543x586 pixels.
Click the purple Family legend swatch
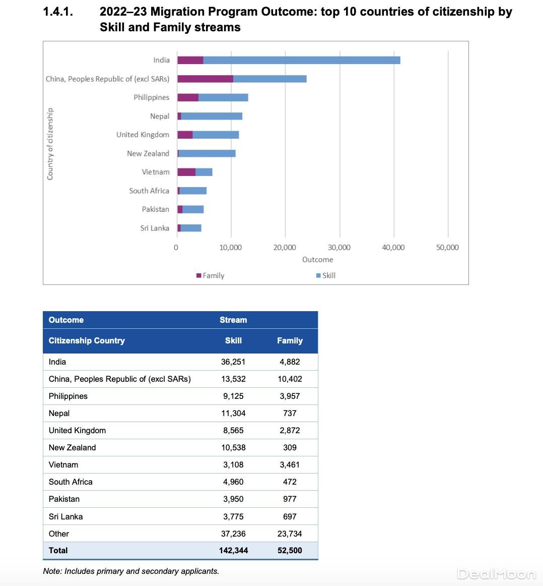click(199, 275)
